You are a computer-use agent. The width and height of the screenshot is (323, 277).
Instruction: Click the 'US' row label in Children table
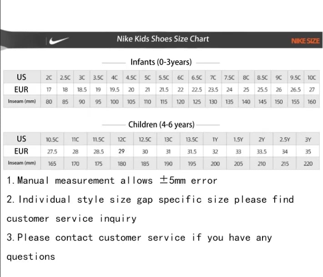[22, 139]
